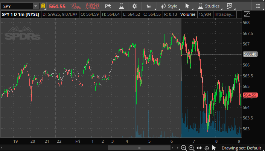Click the -.51 -0.09% change value
The height and width of the screenshot is (151, 265).
coord(76,6)
